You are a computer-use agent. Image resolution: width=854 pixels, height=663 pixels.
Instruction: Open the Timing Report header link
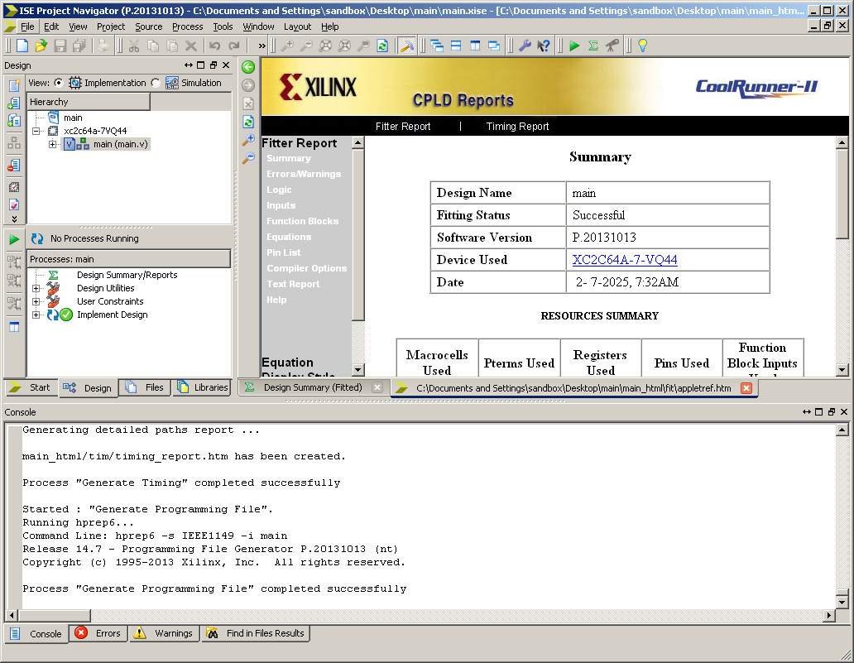coord(517,127)
